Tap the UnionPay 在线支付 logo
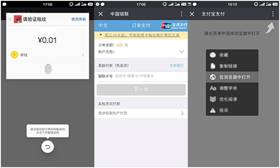 coord(174,26)
